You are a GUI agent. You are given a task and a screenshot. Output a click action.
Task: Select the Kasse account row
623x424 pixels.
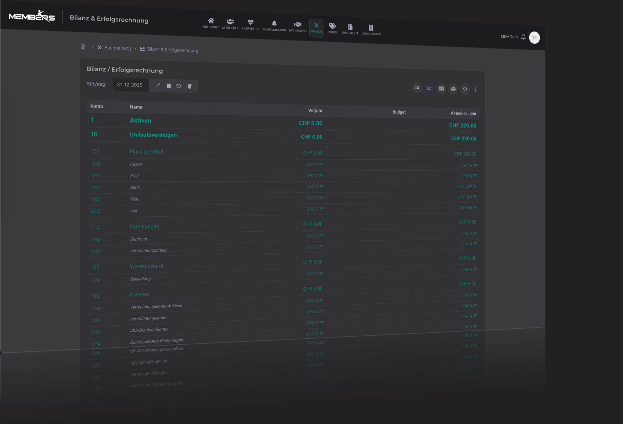coord(283,164)
